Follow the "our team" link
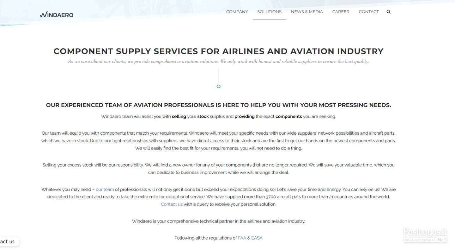Screen dimensions: 455x250 (x=105, y=189)
